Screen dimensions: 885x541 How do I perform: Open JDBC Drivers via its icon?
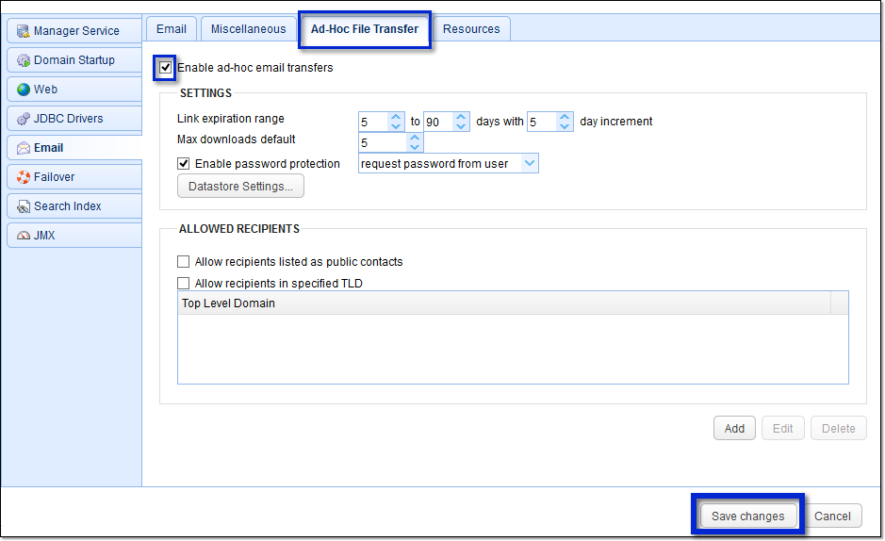(24, 119)
